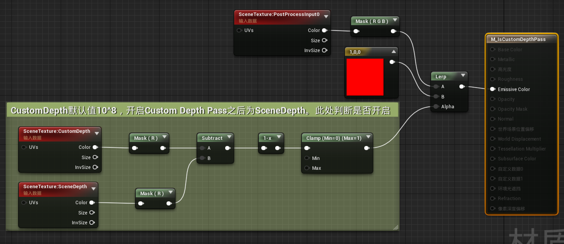Image resolution: width=564 pixels, height=244 pixels.
Task: Click the Min input pin on the Clamp node
Action: pyautogui.click(x=307, y=158)
